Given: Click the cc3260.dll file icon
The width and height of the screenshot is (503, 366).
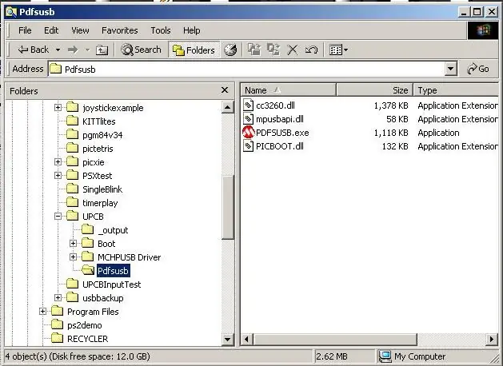Looking at the screenshot, I should pyautogui.click(x=248, y=105).
